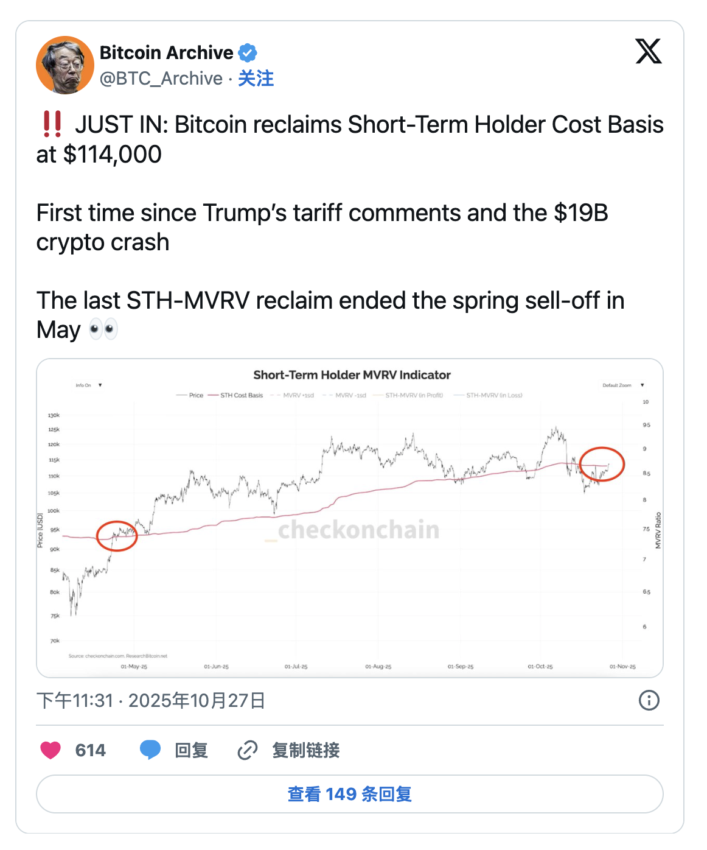Click the reply speech bubble icon

point(150,750)
